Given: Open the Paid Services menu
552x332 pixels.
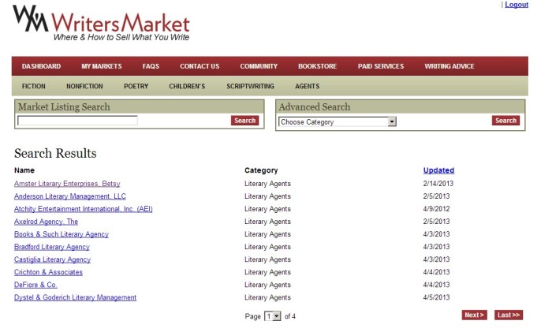Looking at the screenshot, I should 380,66.
